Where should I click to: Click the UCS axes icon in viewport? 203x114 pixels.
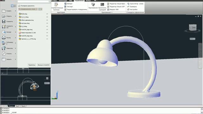(x=55, y=95)
